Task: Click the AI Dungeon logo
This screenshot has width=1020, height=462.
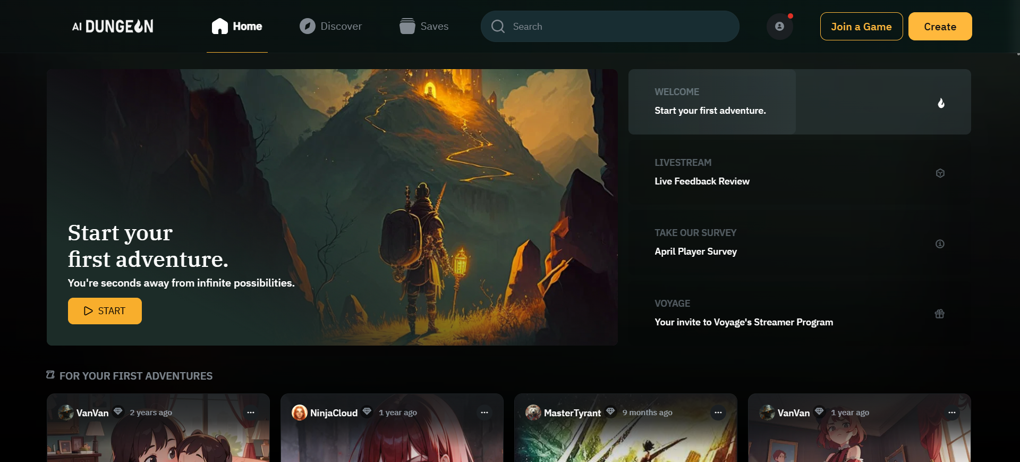Action: coord(113,26)
